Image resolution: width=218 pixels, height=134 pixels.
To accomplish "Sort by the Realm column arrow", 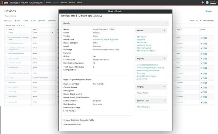I will coord(38,29).
